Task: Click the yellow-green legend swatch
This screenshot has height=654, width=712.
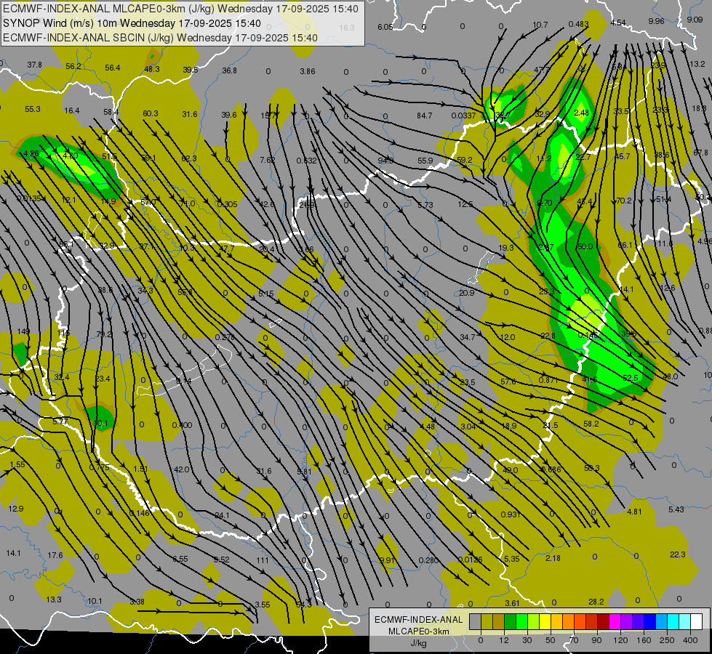Action: click(534, 621)
